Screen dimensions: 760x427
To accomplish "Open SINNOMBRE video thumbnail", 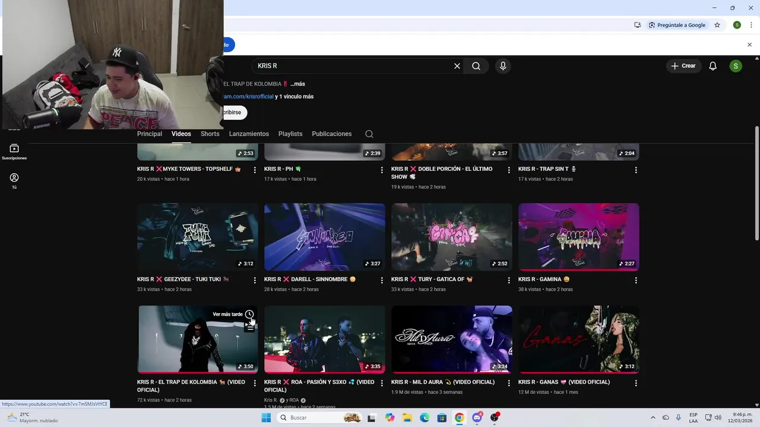I will point(325,237).
